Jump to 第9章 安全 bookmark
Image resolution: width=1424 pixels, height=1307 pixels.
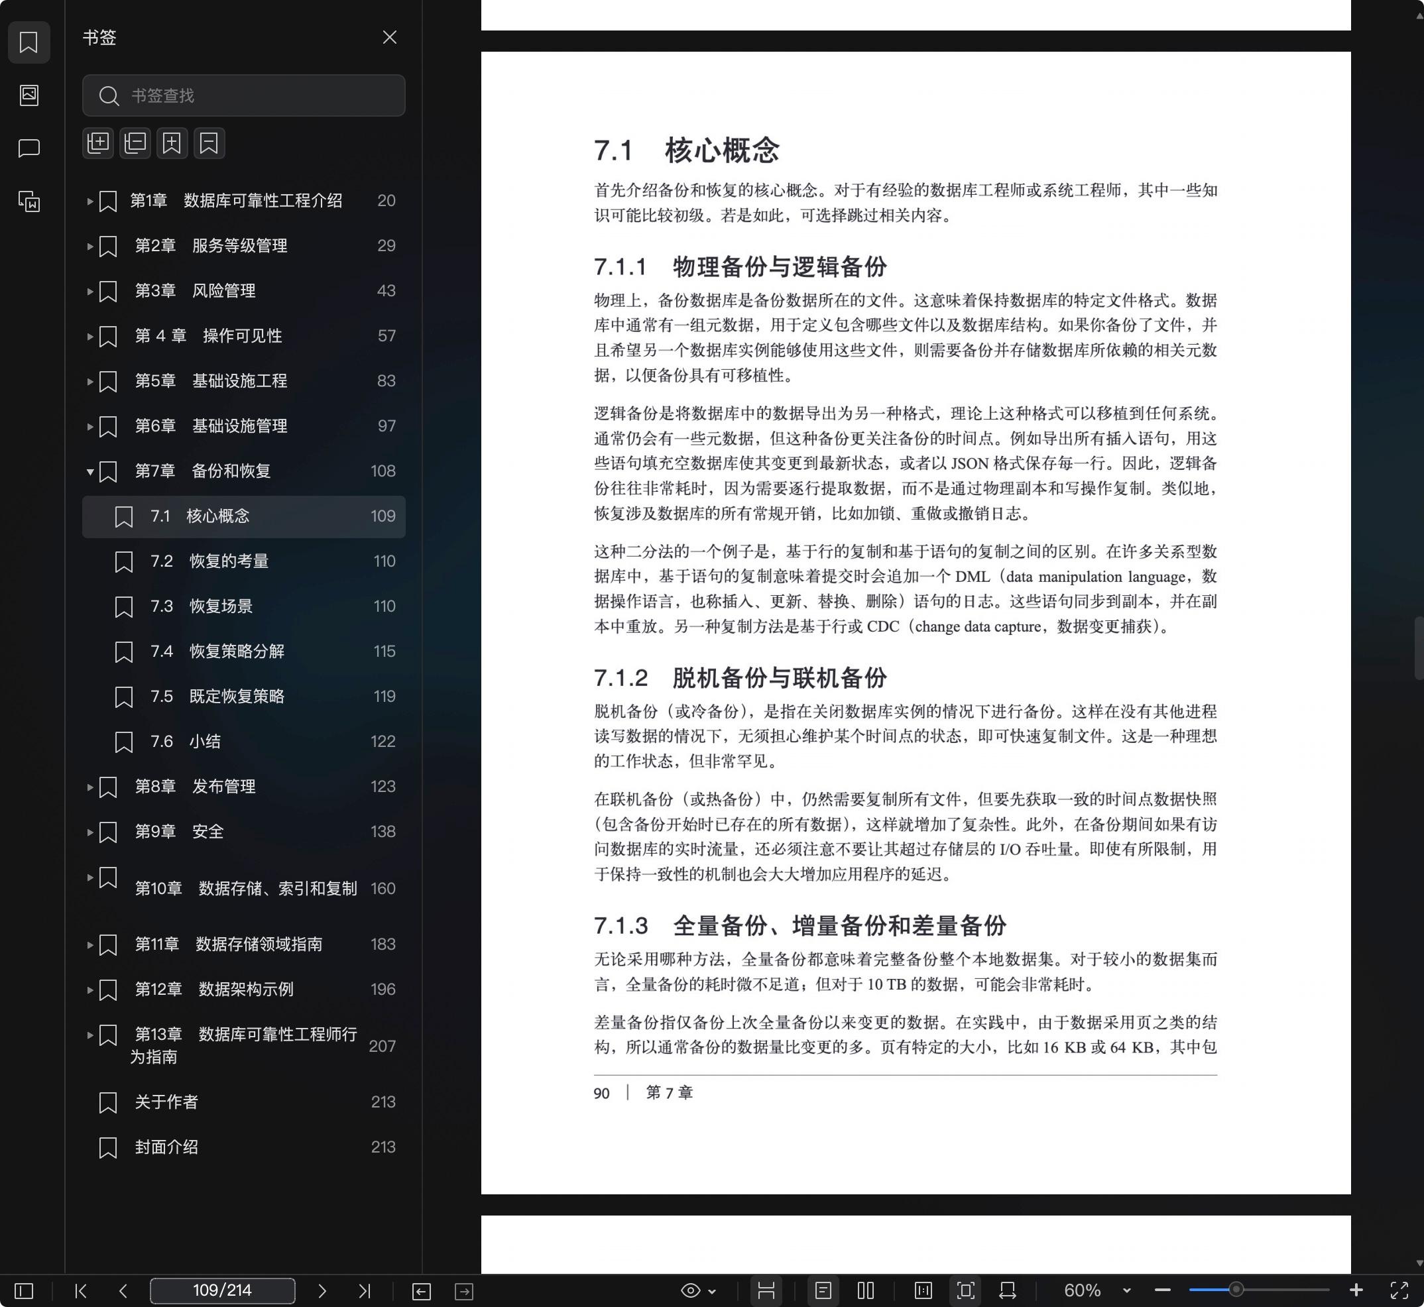click(243, 832)
